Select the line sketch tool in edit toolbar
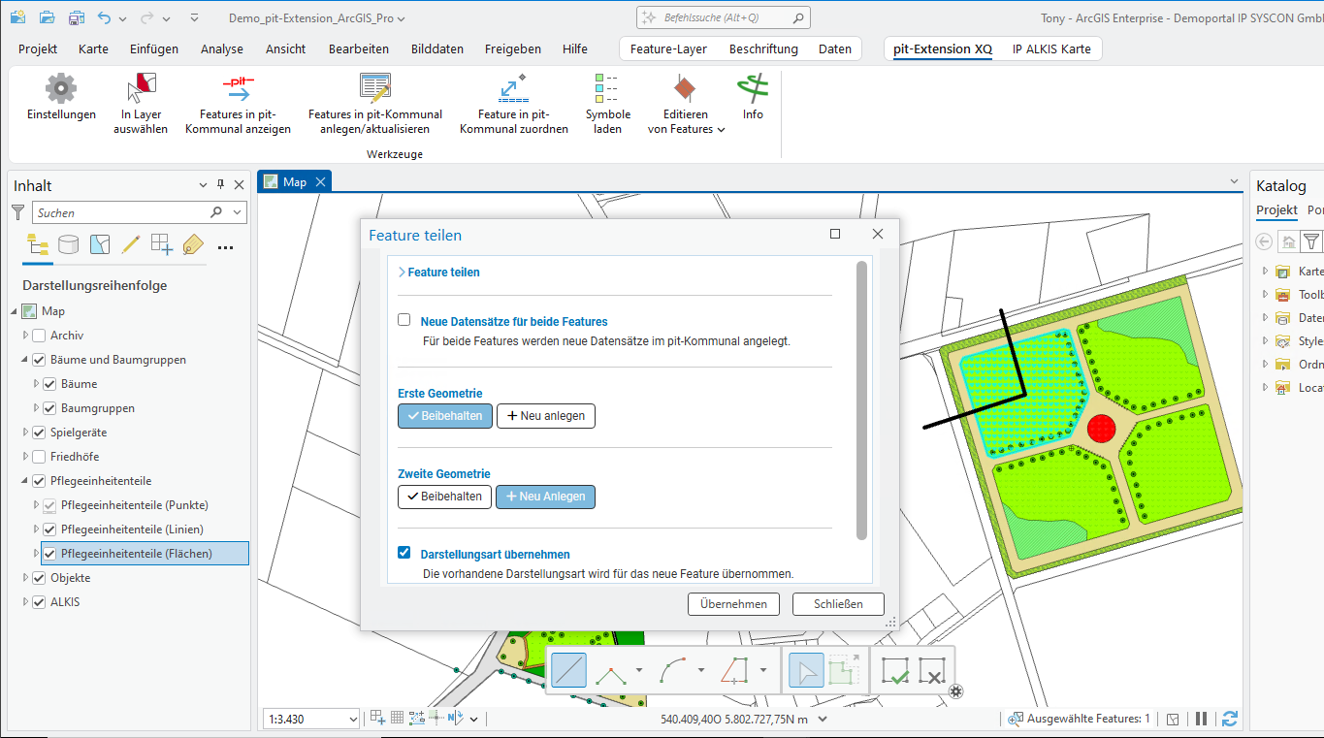 pyautogui.click(x=568, y=669)
